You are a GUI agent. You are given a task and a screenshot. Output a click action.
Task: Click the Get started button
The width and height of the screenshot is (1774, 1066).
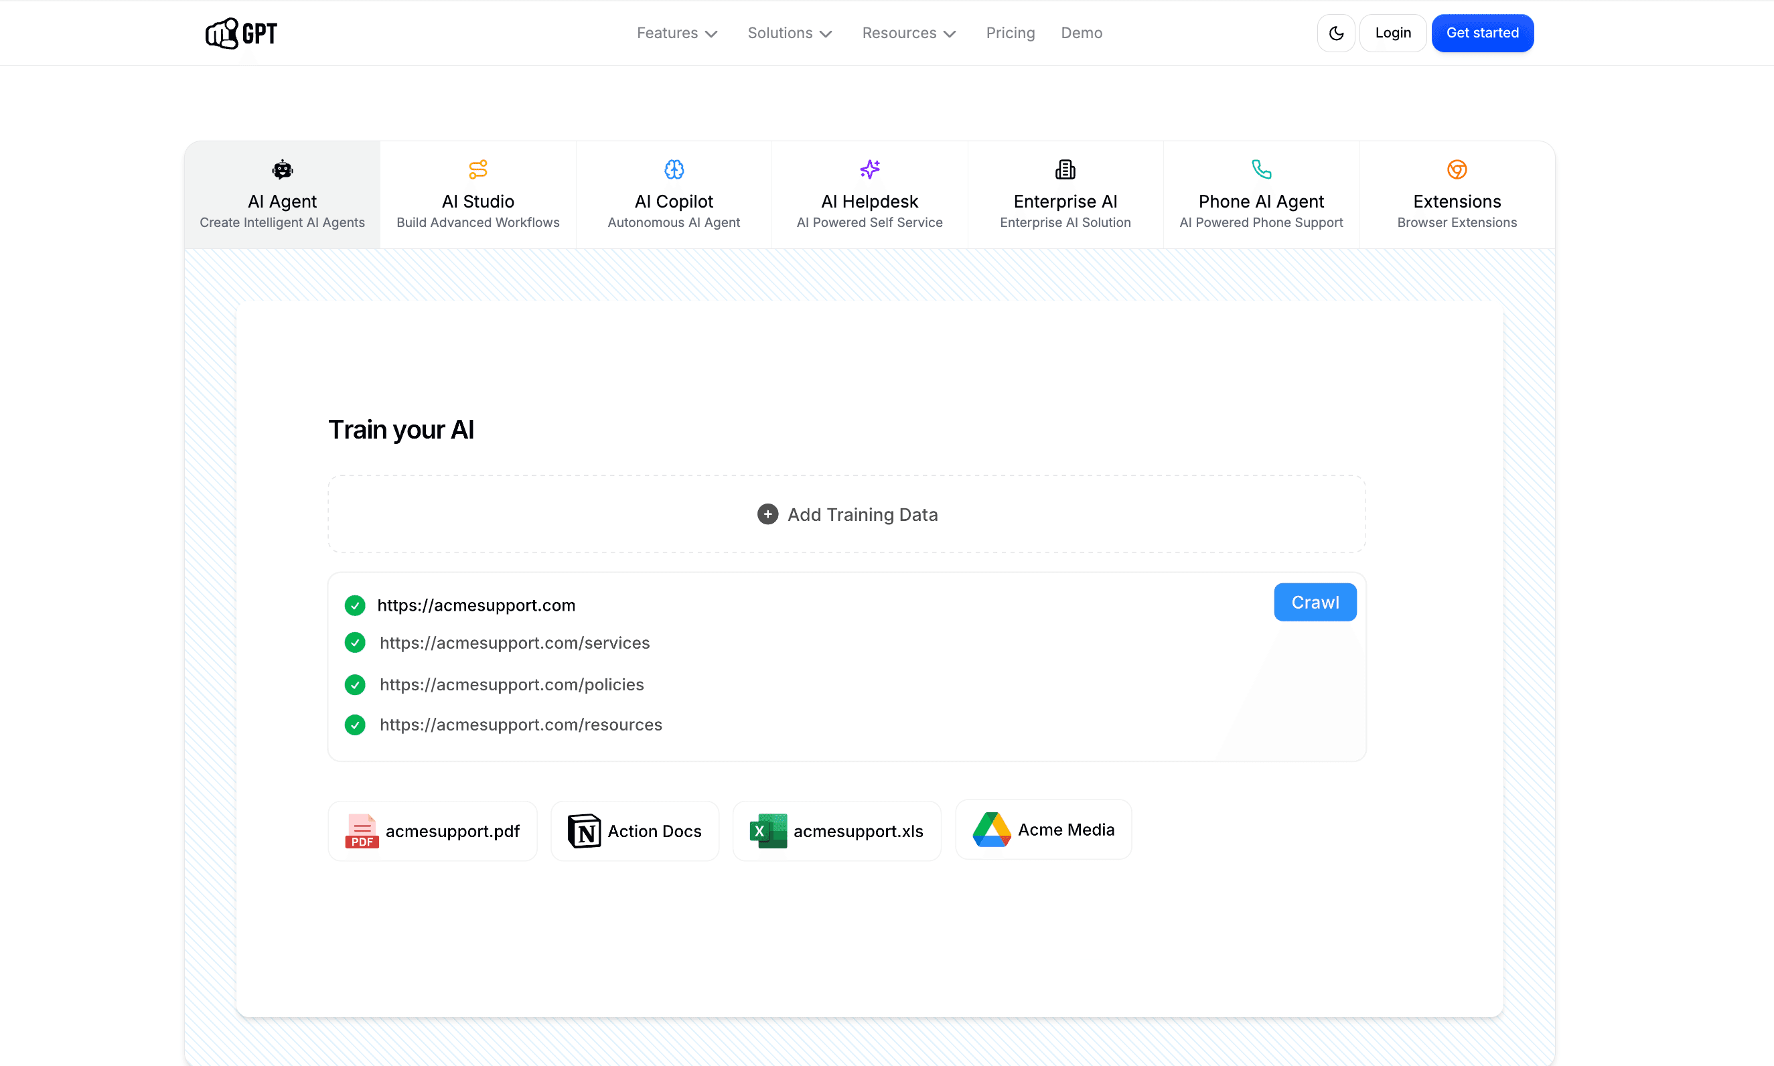coord(1483,33)
